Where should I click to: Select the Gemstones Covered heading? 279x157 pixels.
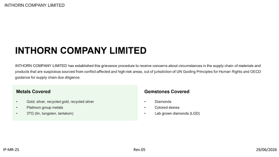point(167,92)
